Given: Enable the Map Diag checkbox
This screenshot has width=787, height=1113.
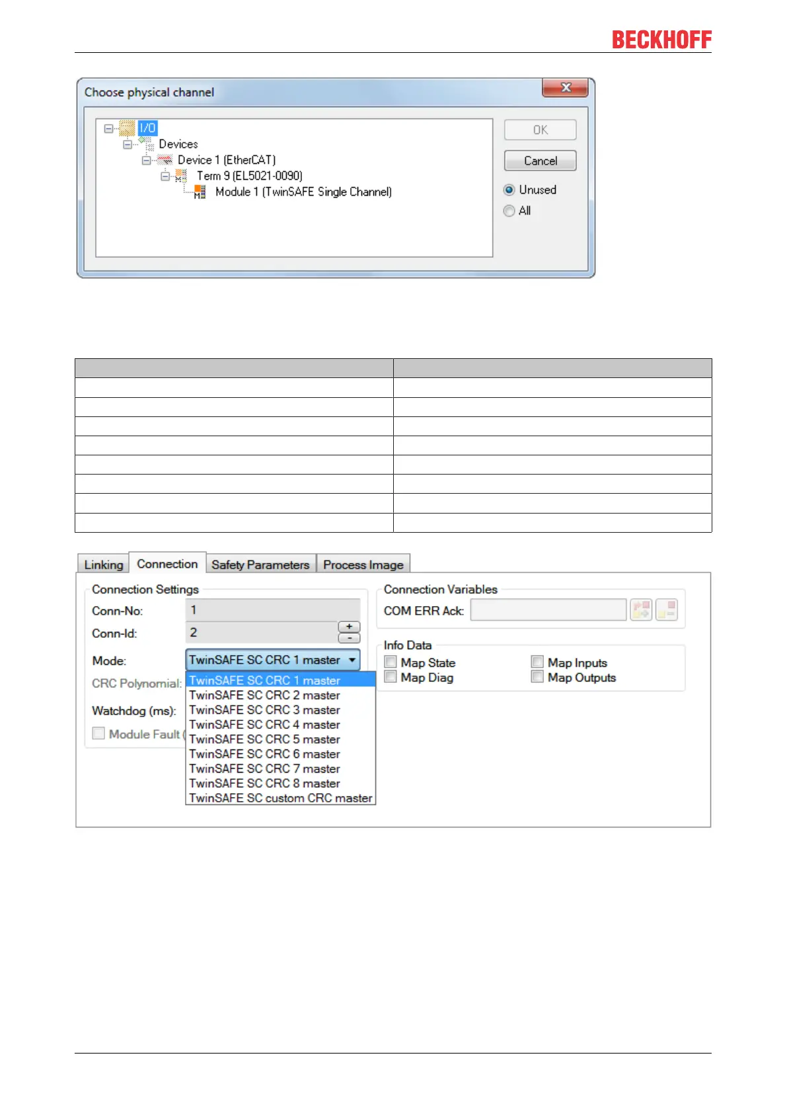Looking at the screenshot, I should pyautogui.click(x=391, y=677).
